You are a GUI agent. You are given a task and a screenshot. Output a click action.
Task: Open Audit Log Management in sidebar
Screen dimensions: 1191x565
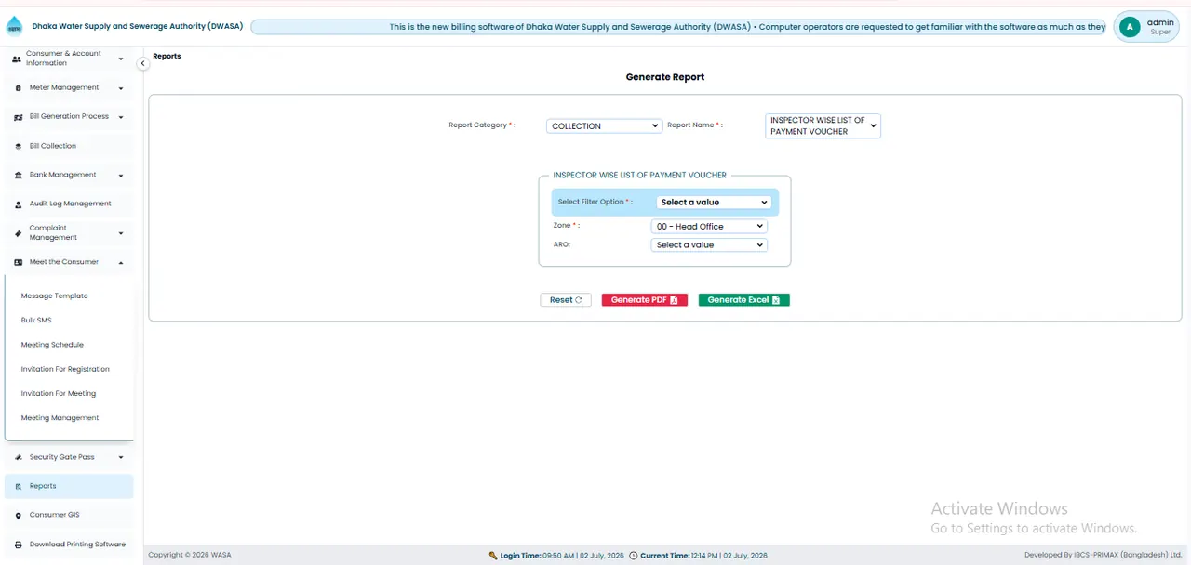(x=69, y=204)
